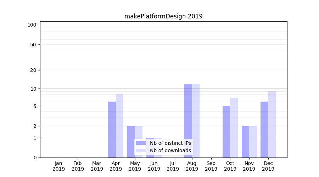Select the 'Nb of downloads' legend label

click(x=170, y=150)
